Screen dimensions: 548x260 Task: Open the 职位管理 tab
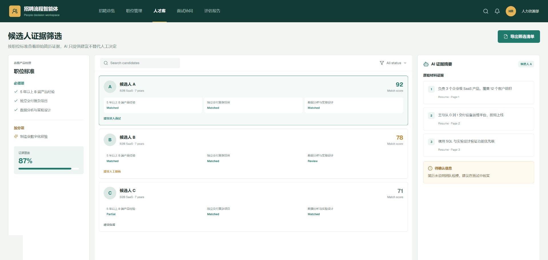[134, 11]
